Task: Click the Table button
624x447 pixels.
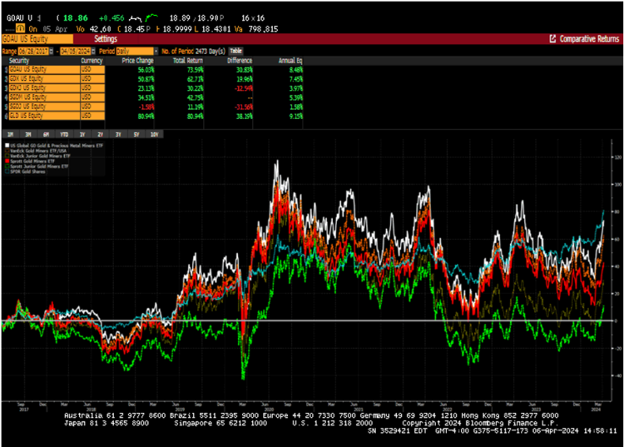Action: 235,51
